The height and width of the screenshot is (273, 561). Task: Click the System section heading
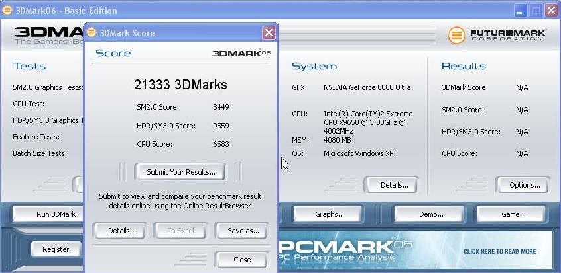(314, 66)
